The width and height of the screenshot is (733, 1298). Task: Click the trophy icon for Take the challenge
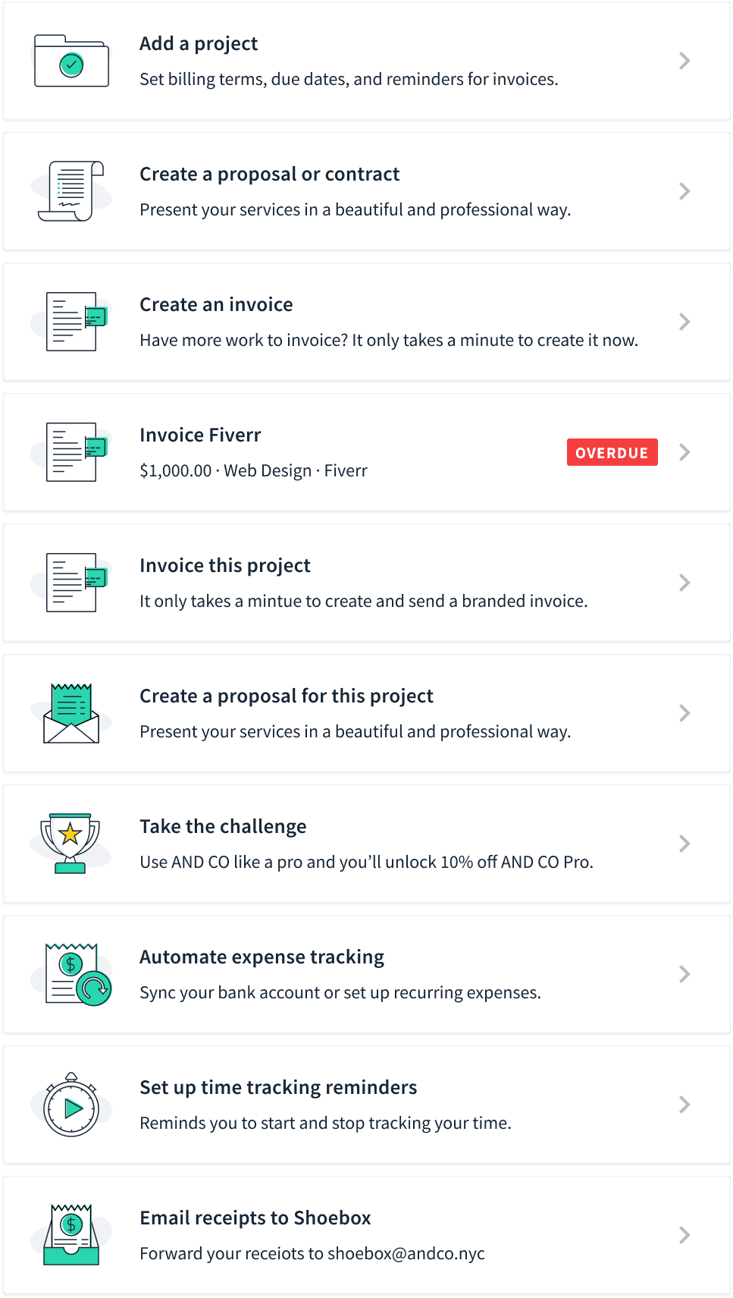(x=70, y=844)
